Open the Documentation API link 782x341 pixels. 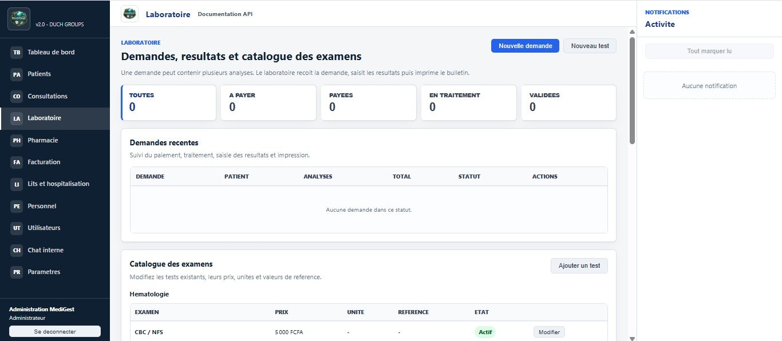click(225, 14)
